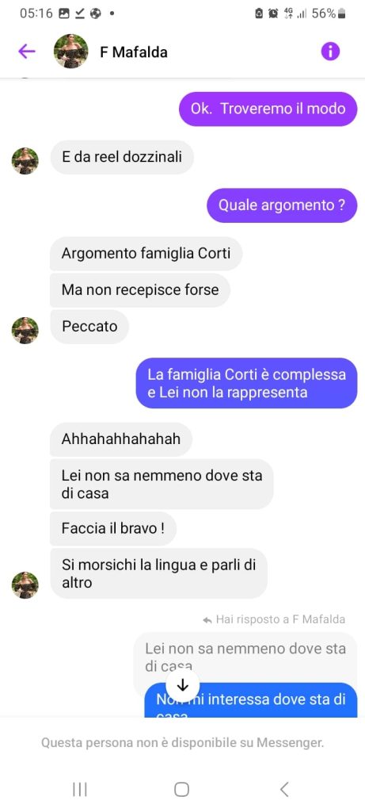Viewport: 365px width, 812px height.
Task: Tap the "Argomento famiglia Corti" message
Action: [x=146, y=254]
